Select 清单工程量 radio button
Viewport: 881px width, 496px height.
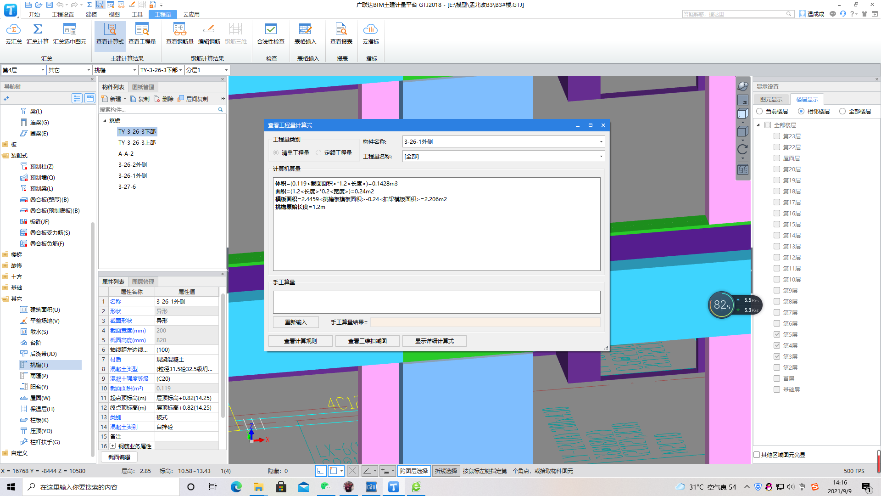click(276, 152)
